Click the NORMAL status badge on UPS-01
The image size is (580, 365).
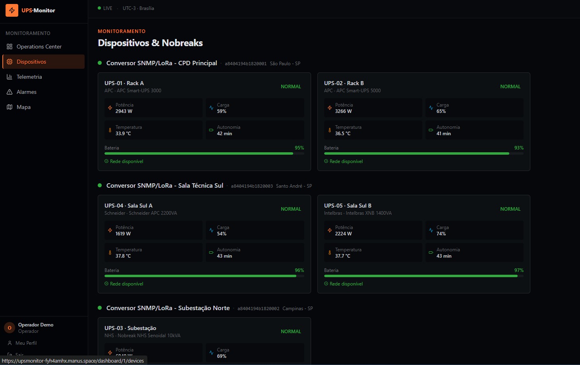291,87
